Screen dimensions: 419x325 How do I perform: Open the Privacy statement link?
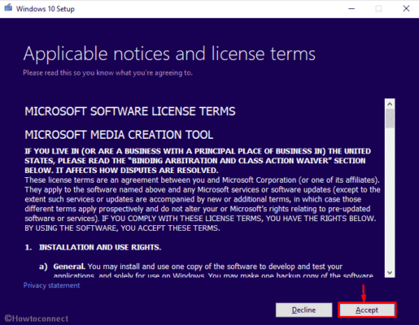coord(51,285)
